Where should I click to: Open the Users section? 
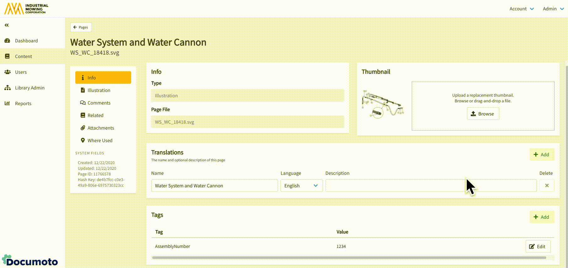coord(21,72)
